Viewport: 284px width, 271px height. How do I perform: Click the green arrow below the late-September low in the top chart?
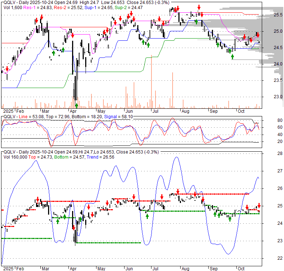click(x=232, y=57)
